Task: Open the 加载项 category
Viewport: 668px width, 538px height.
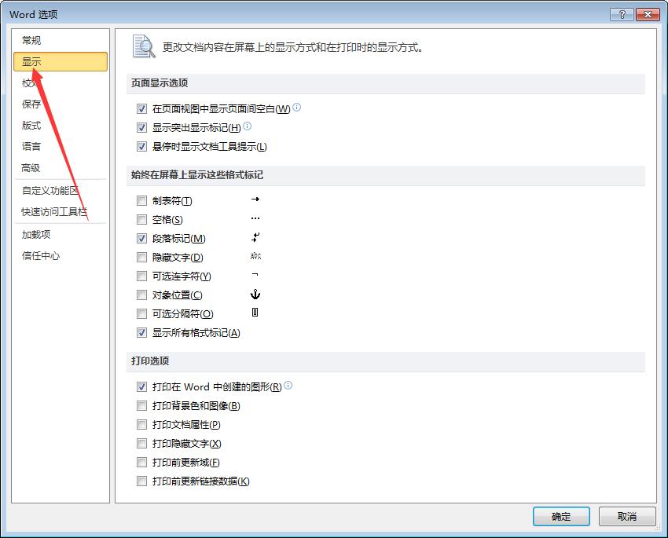Action: pos(60,235)
